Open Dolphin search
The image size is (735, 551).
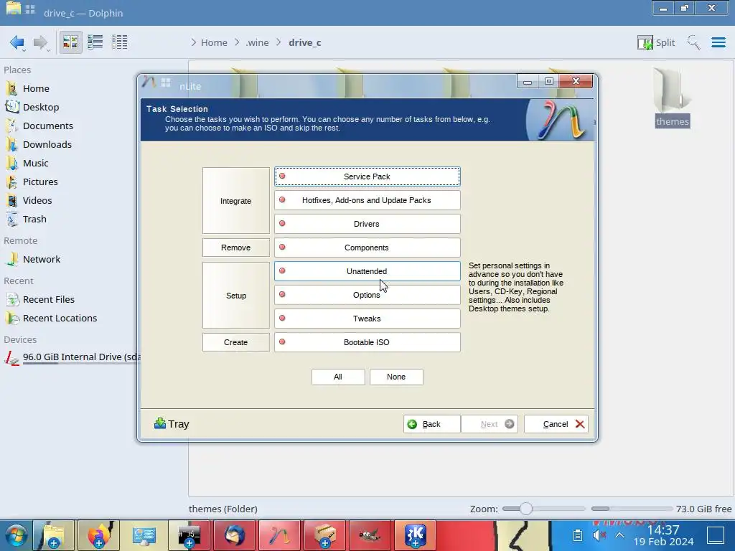click(x=693, y=42)
